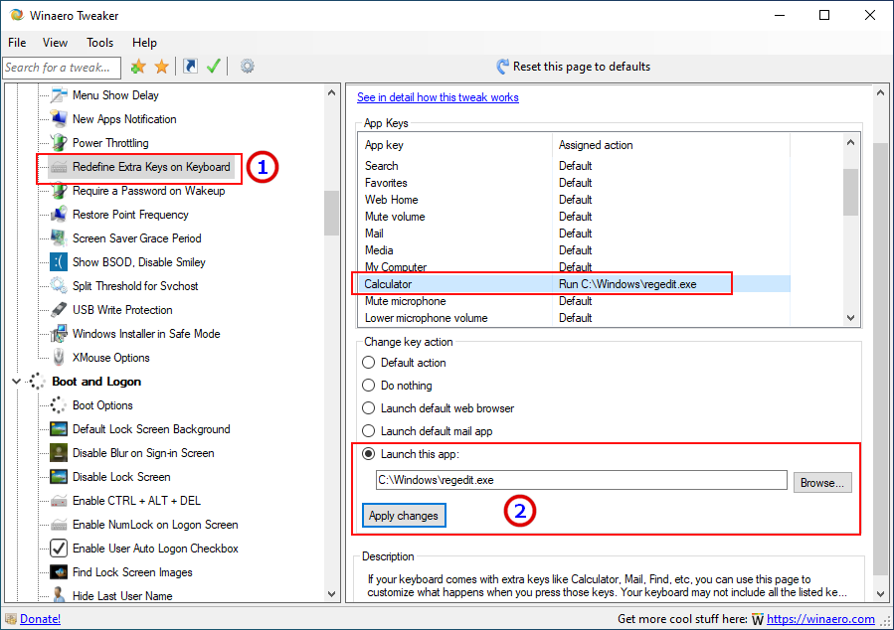
Task: Open See in detail how this tweak works link
Action: tap(438, 97)
